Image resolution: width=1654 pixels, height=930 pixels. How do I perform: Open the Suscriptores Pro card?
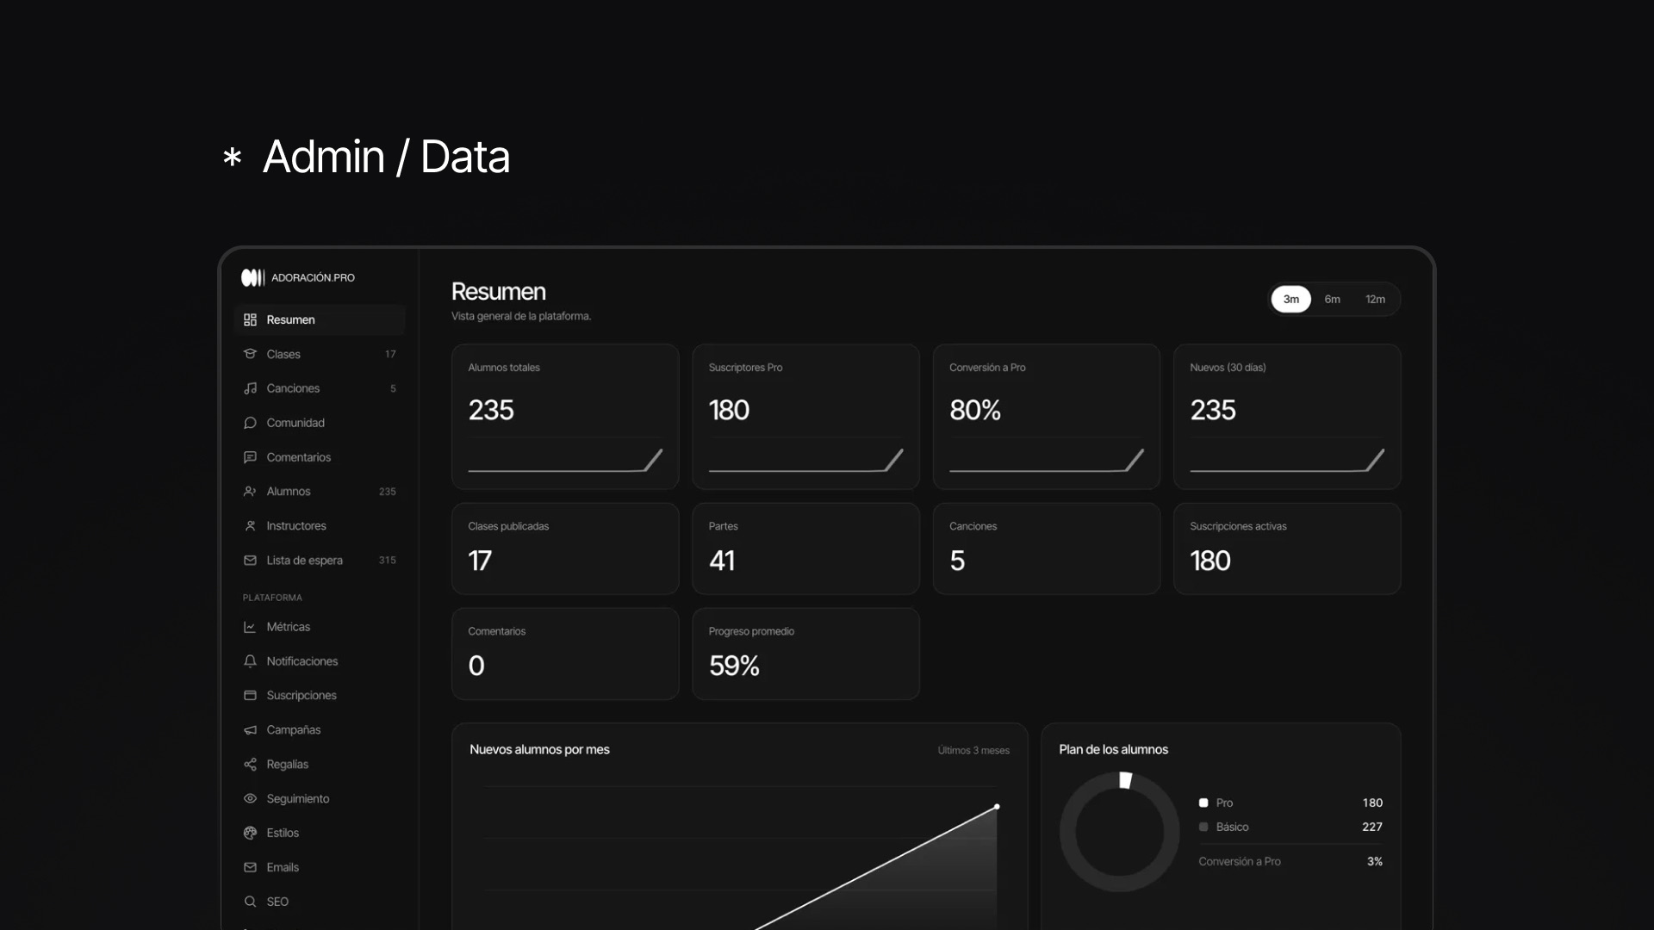click(x=805, y=417)
